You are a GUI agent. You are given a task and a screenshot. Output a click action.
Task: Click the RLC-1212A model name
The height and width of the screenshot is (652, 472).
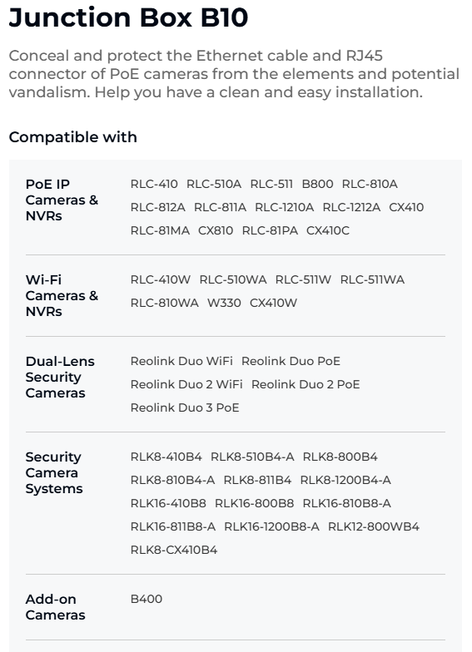click(x=351, y=207)
